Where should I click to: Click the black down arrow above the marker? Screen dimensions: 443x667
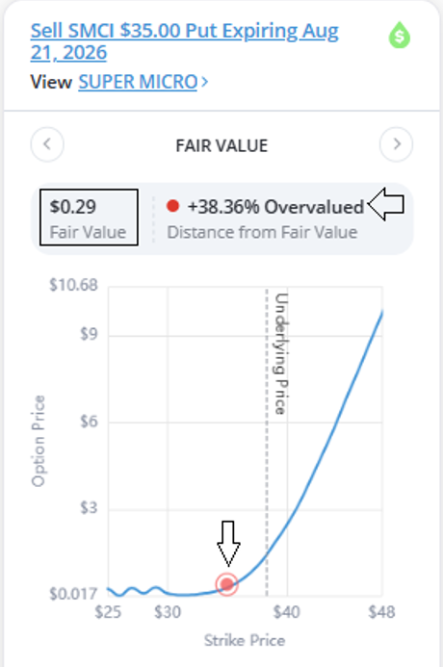coord(228,544)
